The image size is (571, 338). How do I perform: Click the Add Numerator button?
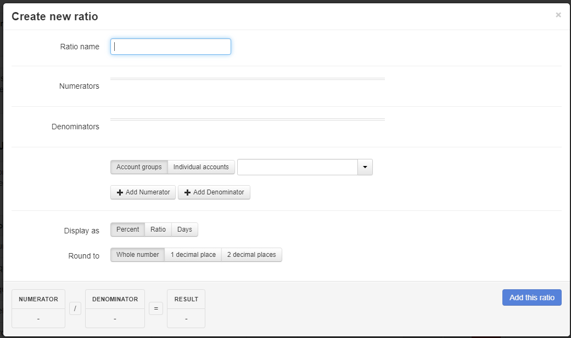pyautogui.click(x=143, y=192)
